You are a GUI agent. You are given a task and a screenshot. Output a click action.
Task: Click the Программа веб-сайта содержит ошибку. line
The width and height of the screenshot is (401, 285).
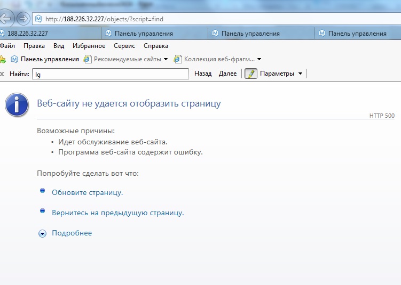130,152
